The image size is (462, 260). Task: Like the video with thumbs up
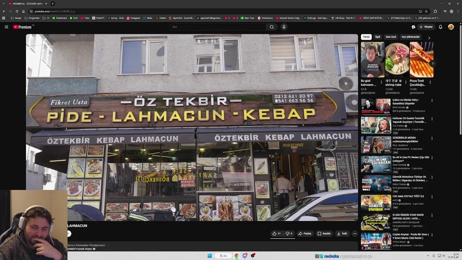click(x=276, y=234)
